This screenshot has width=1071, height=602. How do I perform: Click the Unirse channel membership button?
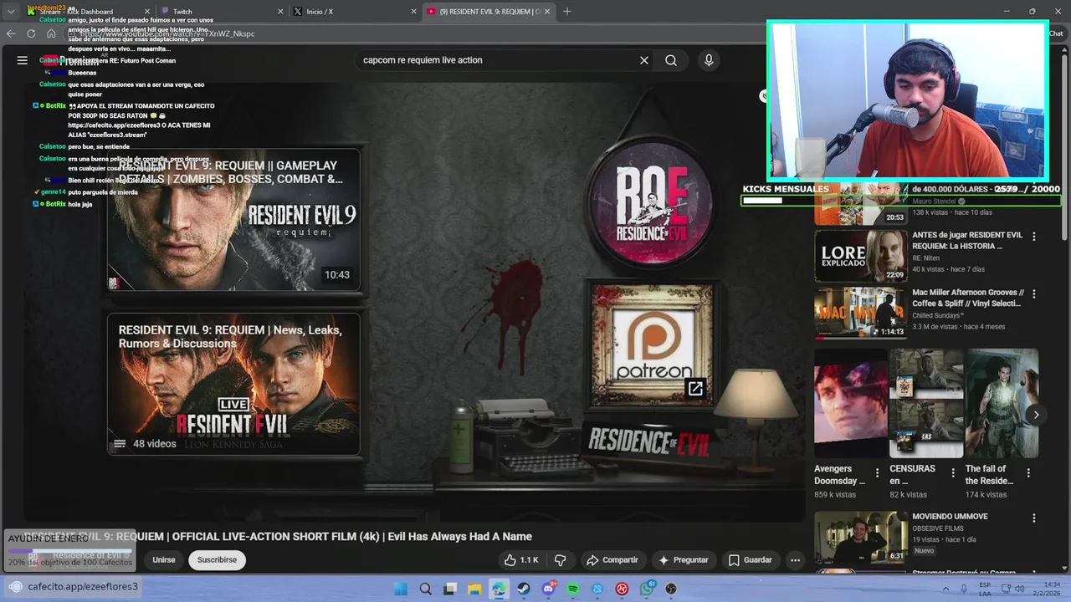[x=164, y=560]
